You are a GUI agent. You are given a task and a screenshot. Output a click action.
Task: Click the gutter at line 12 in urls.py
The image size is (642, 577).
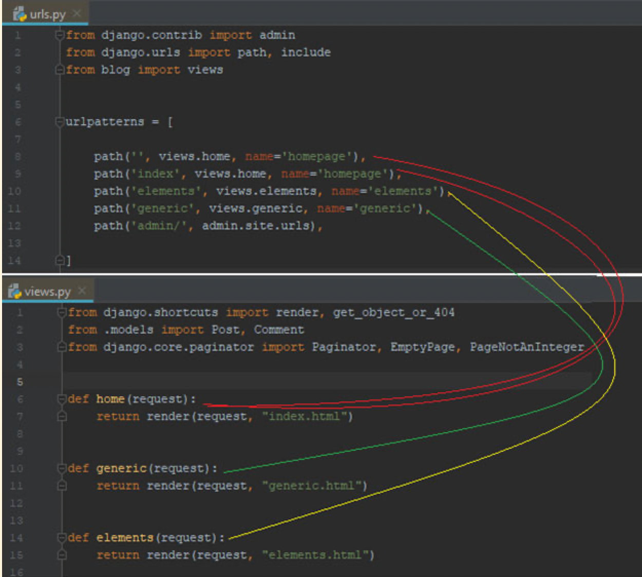15,226
